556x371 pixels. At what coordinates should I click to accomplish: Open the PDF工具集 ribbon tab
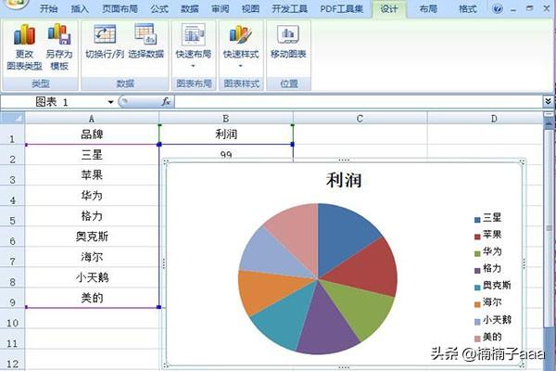click(341, 8)
